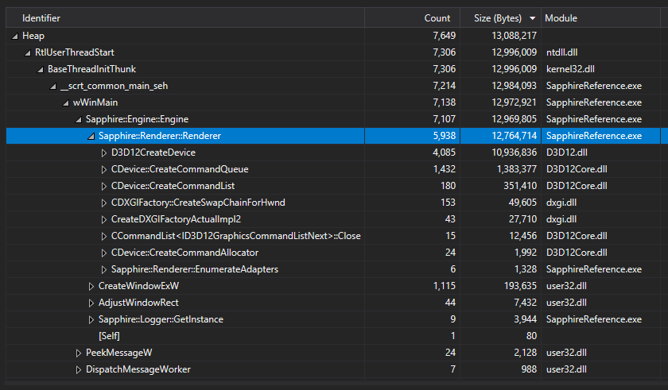668x390 pixels.
Task: Collapse the wWinMain call node
Action: click(66, 102)
